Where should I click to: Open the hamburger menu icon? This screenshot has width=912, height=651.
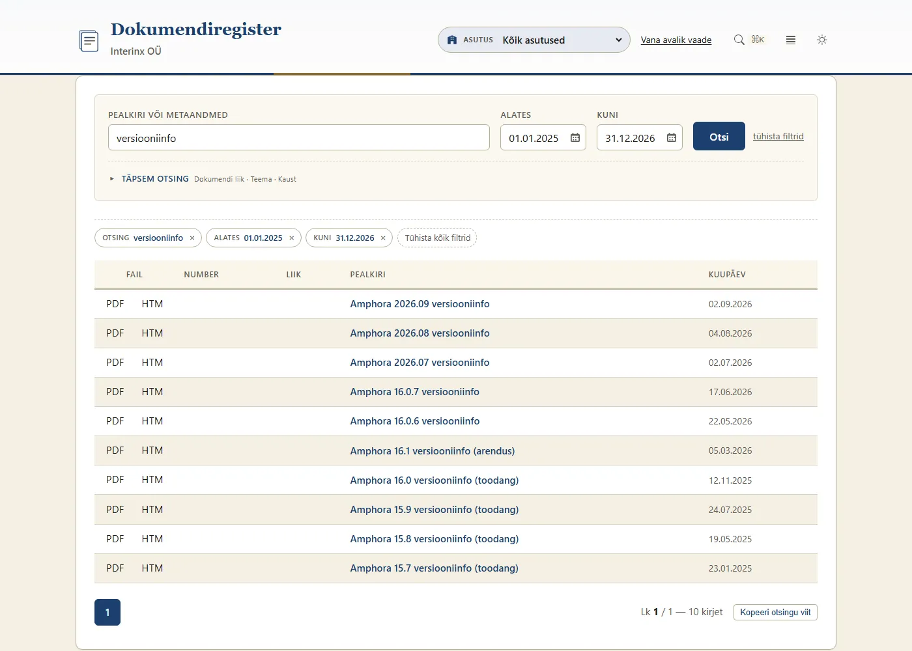point(791,40)
